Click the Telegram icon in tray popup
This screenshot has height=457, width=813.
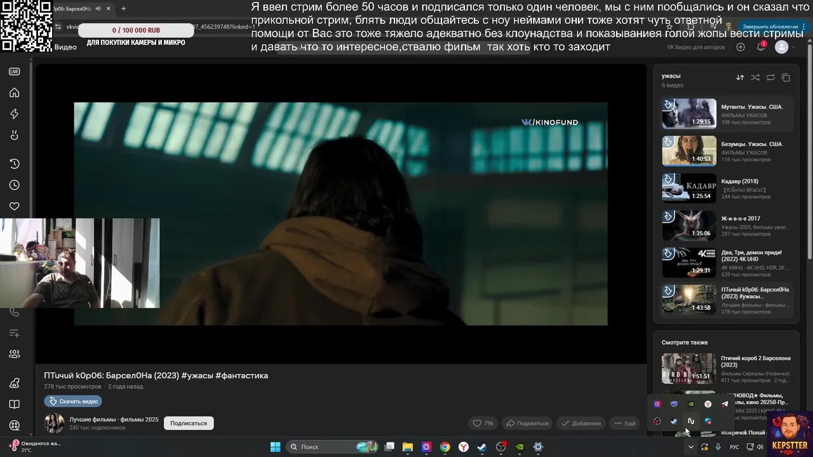pos(725,404)
